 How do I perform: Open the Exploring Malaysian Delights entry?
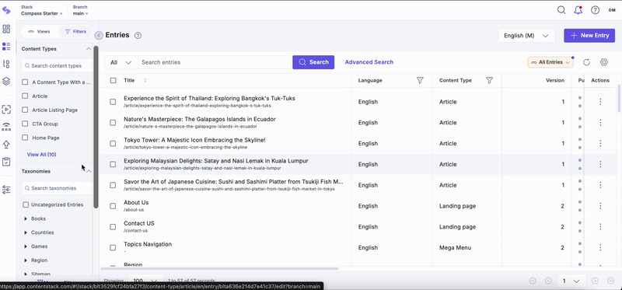pyautogui.click(x=216, y=161)
